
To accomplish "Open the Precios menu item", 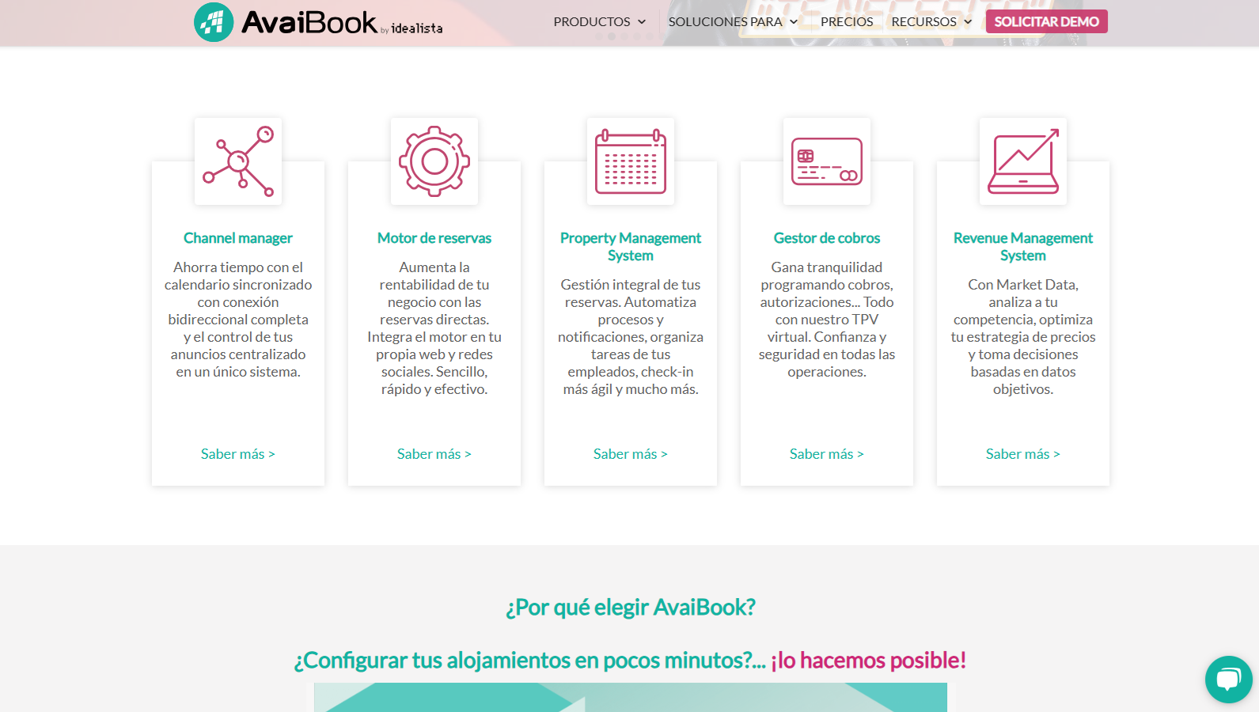I will (x=847, y=22).
